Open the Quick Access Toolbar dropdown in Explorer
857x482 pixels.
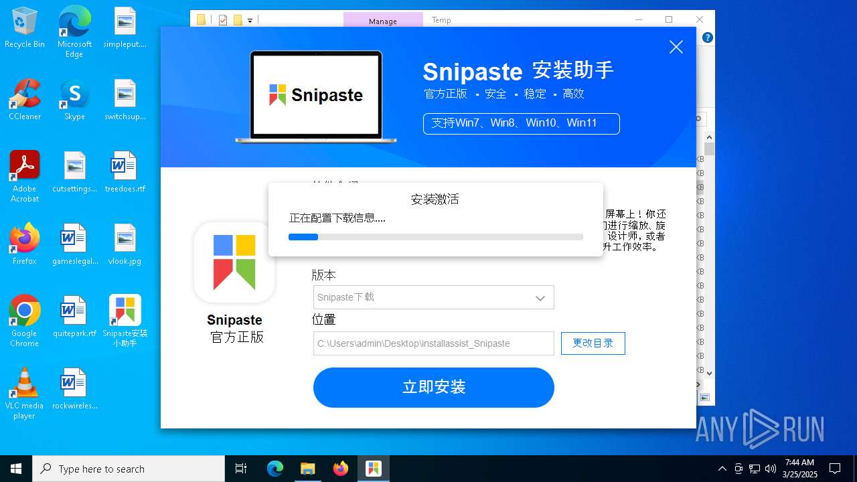[250, 20]
